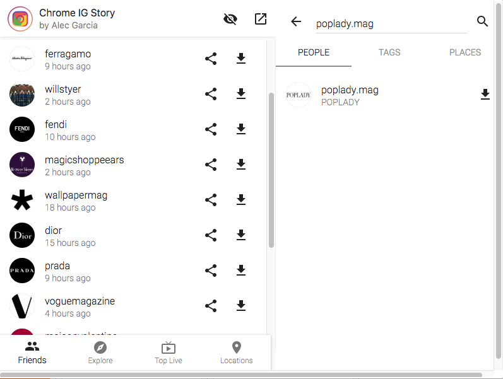The width and height of the screenshot is (503, 379).
Task: Download the prada story
Action: coord(240,271)
